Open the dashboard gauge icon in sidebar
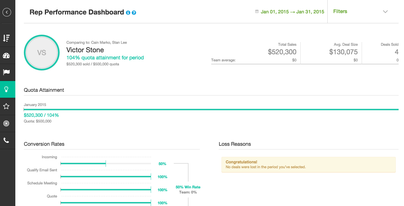The height and width of the screenshot is (206, 404). point(6,55)
